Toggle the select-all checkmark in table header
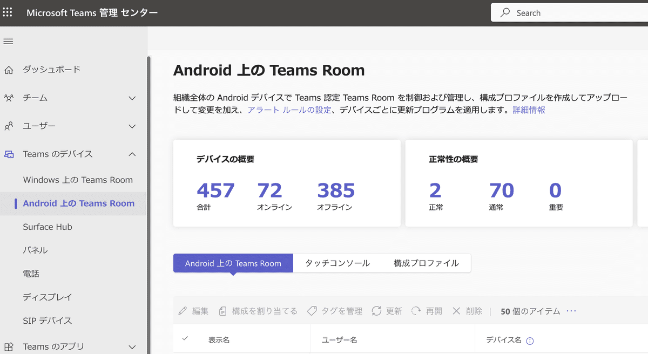The width and height of the screenshot is (648, 354). 185,338
